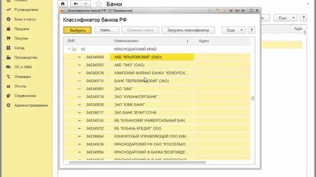Select row КРАСНОДАРСКИЙ Ф БАНКА"ВОЗРОЖДЕ...
Screen dimensions: 316x177
(157, 152)
